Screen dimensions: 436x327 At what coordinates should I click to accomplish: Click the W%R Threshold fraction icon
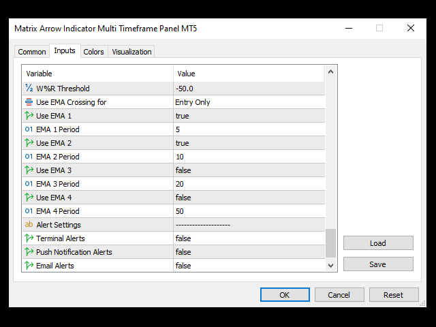[29, 88]
